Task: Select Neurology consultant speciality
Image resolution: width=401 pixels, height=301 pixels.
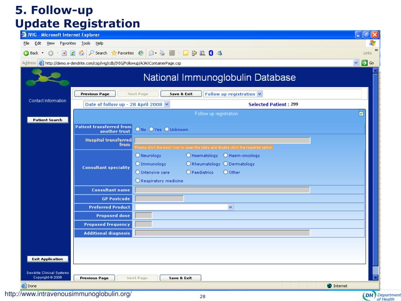Action: pos(137,155)
